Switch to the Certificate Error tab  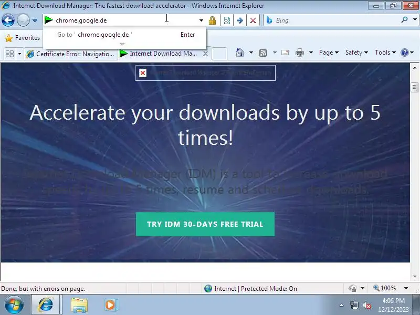coord(71,54)
